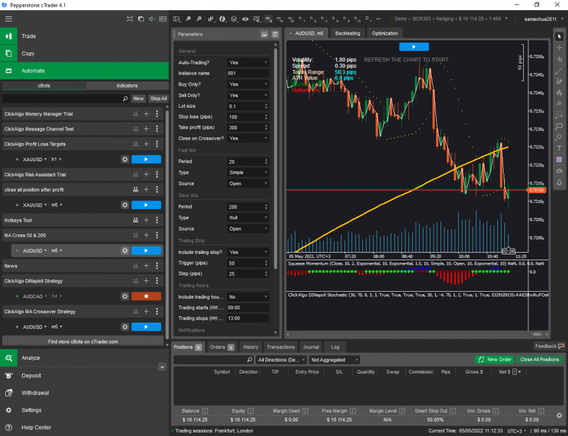The width and height of the screenshot is (568, 436).
Task: Zoom out the chart with magnifier minus
Action: pyautogui.click(x=188, y=19)
